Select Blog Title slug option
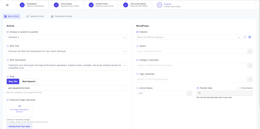260x129 pixels. click(13, 81)
